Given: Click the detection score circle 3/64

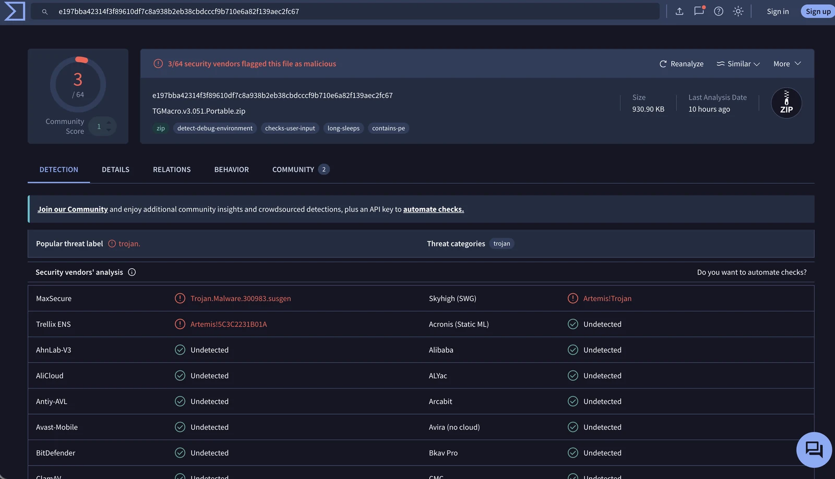Looking at the screenshot, I should click(78, 85).
